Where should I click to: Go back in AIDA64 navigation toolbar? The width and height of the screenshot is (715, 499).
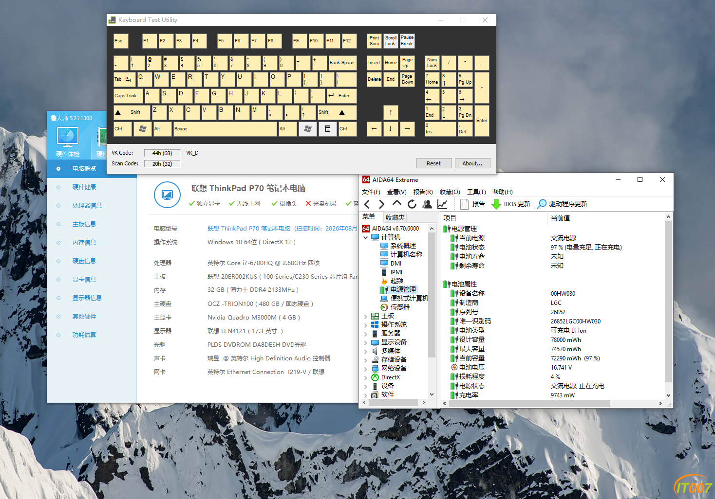click(x=367, y=204)
